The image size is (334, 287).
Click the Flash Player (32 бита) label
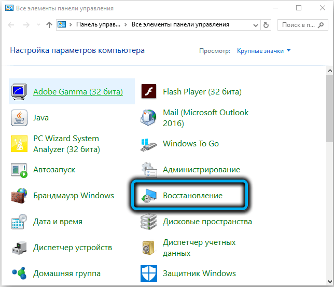[x=202, y=92]
